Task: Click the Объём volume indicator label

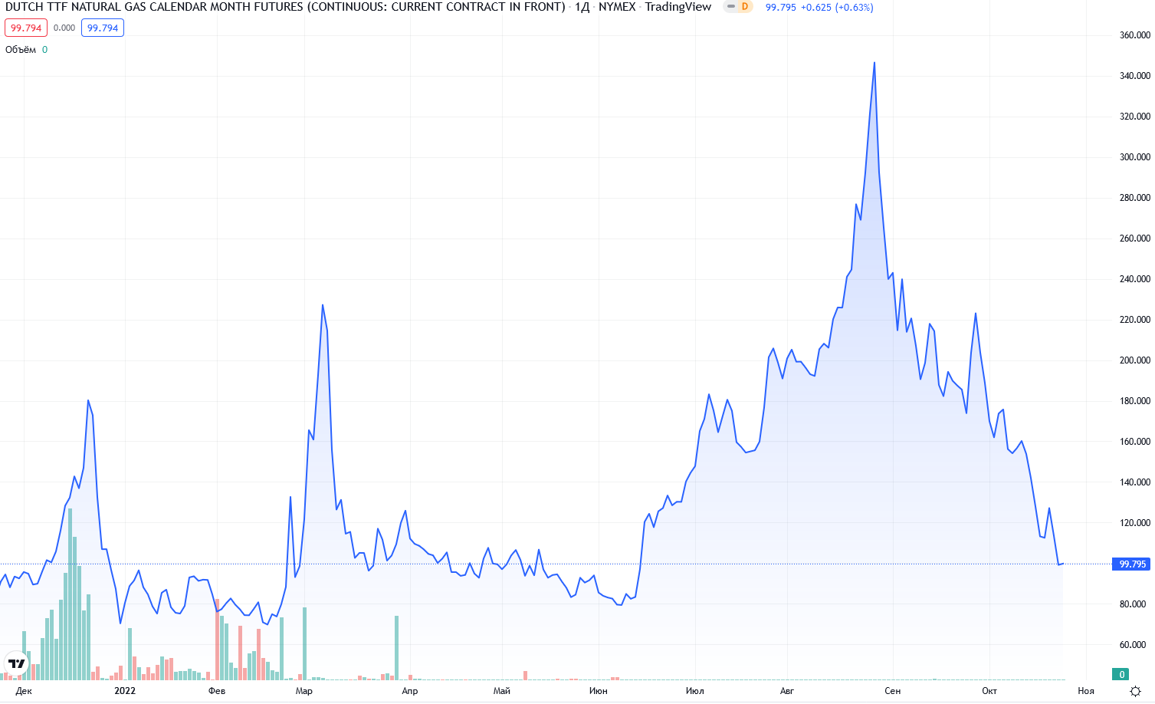Action: (x=21, y=50)
